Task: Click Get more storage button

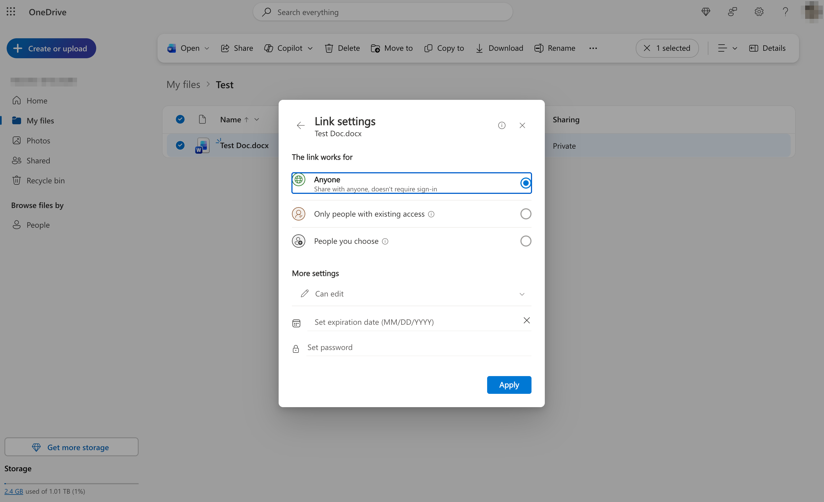Action: [71, 447]
